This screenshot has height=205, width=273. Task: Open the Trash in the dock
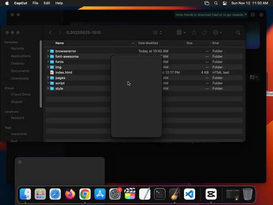point(248,194)
